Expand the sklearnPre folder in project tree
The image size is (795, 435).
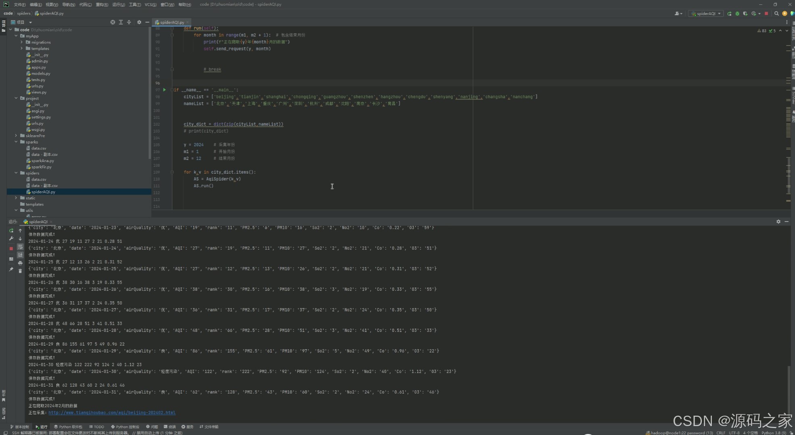(x=16, y=136)
